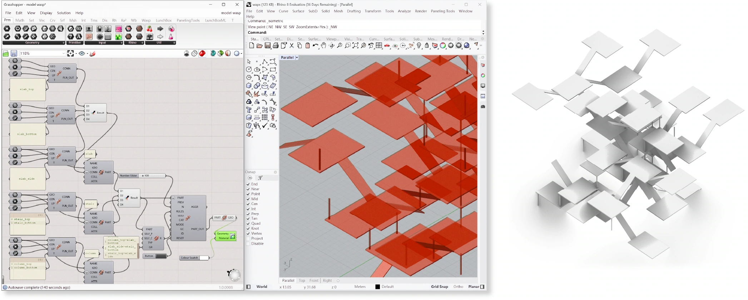Open file icon in Grasshopper canvas toolbar

click(6, 54)
